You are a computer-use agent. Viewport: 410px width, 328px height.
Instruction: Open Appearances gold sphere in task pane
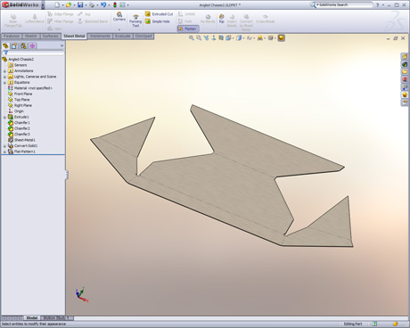point(405,95)
